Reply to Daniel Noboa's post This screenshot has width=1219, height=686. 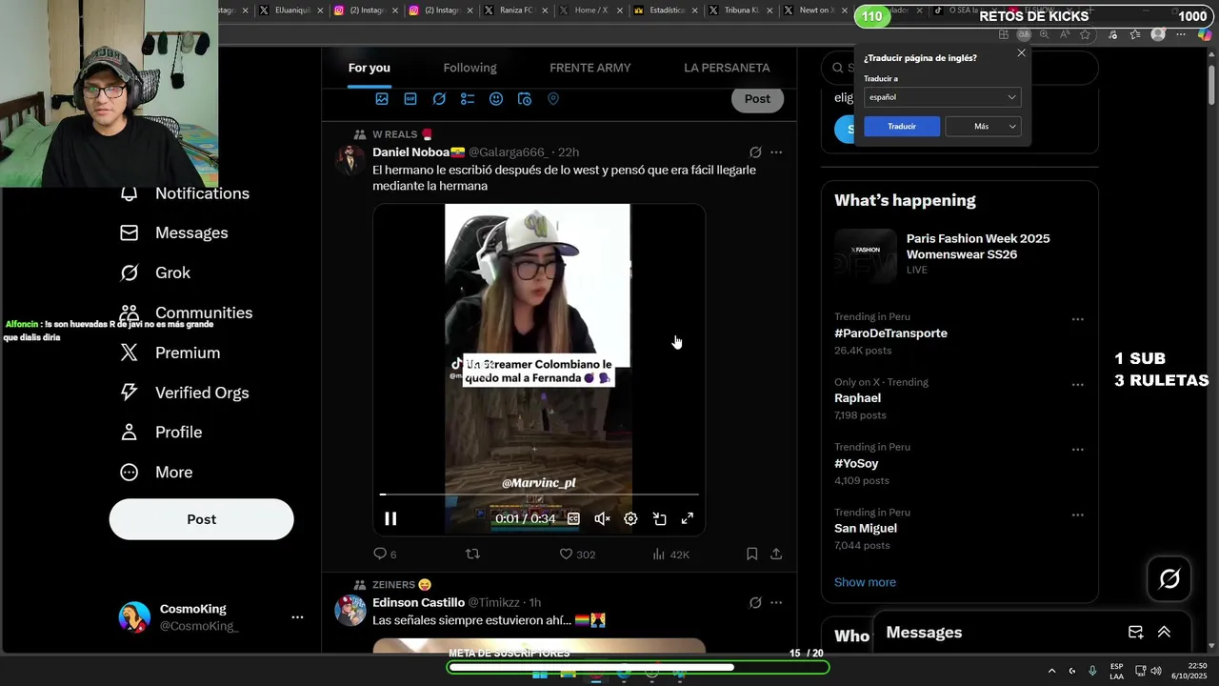coord(385,554)
